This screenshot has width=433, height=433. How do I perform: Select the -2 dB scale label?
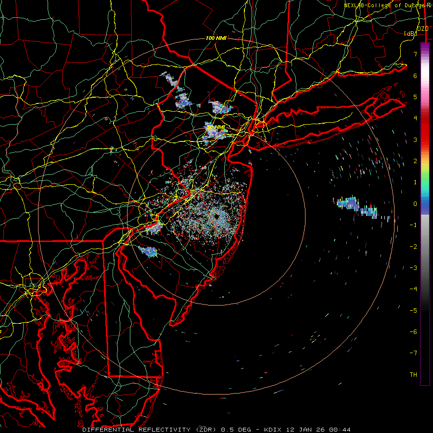(413, 247)
